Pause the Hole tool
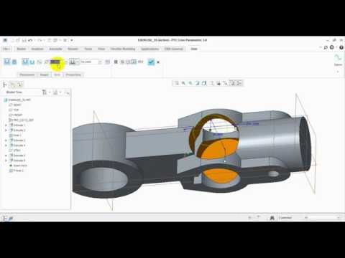 point(116,62)
